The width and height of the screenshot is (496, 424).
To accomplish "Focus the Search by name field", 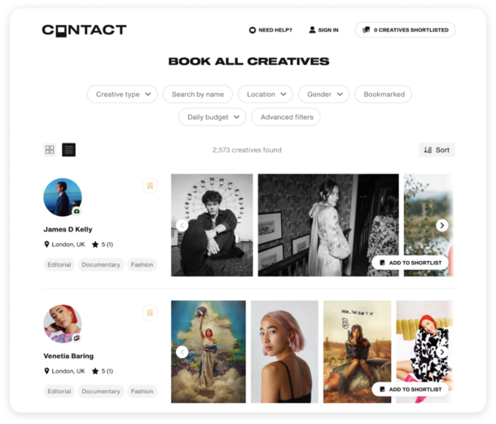I will (x=198, y=95).
